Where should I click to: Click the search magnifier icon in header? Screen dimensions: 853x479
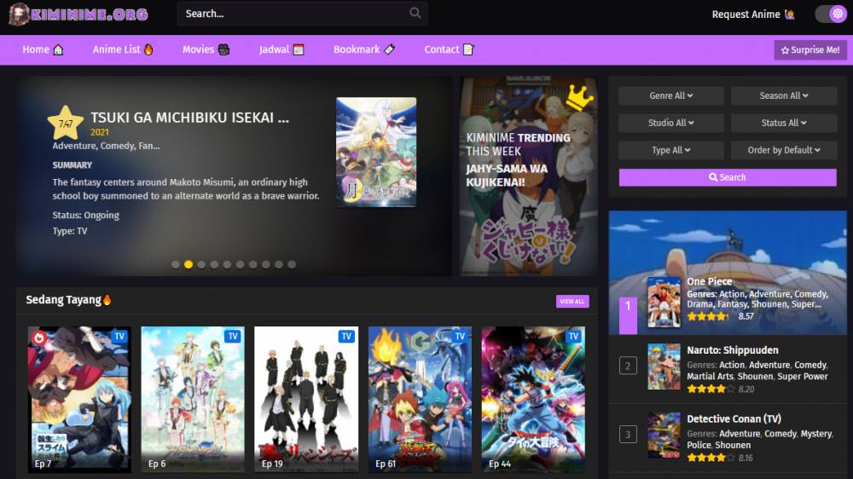(415, 13)
